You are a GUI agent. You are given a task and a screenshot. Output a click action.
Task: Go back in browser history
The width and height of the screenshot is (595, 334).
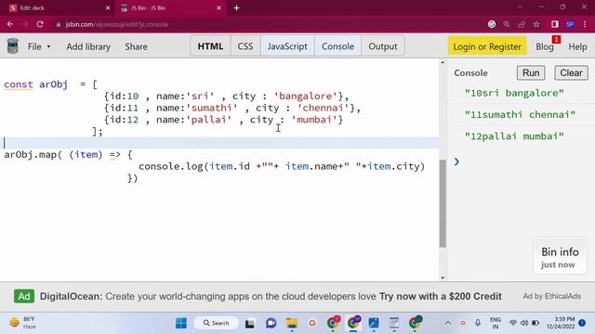click(x=10, y=24)
